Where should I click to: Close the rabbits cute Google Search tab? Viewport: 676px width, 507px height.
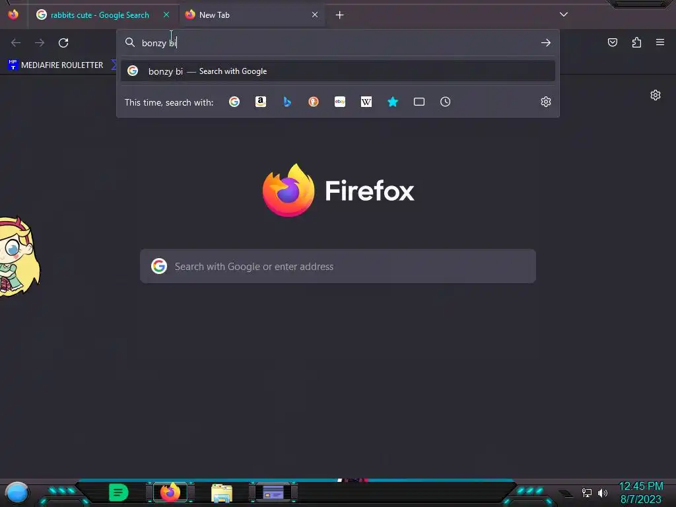pos(166,15)
